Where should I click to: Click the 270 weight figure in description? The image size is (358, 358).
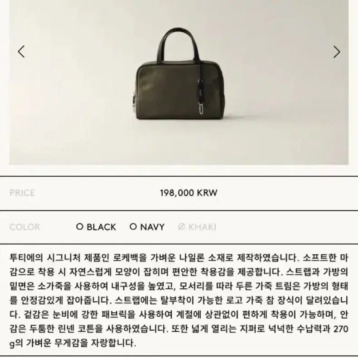click(x=341, y=329)
